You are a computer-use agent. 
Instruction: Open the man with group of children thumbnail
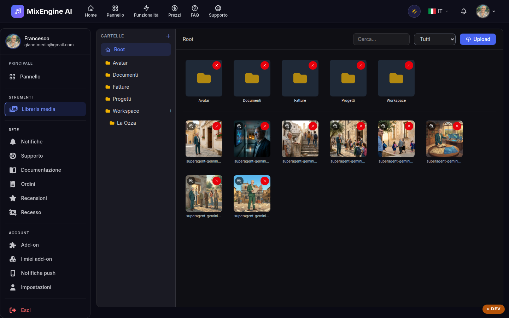click(348, 139)
